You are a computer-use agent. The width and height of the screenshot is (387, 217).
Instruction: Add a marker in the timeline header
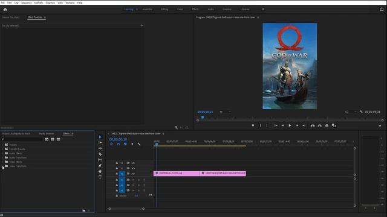click(x=132, y=144)
